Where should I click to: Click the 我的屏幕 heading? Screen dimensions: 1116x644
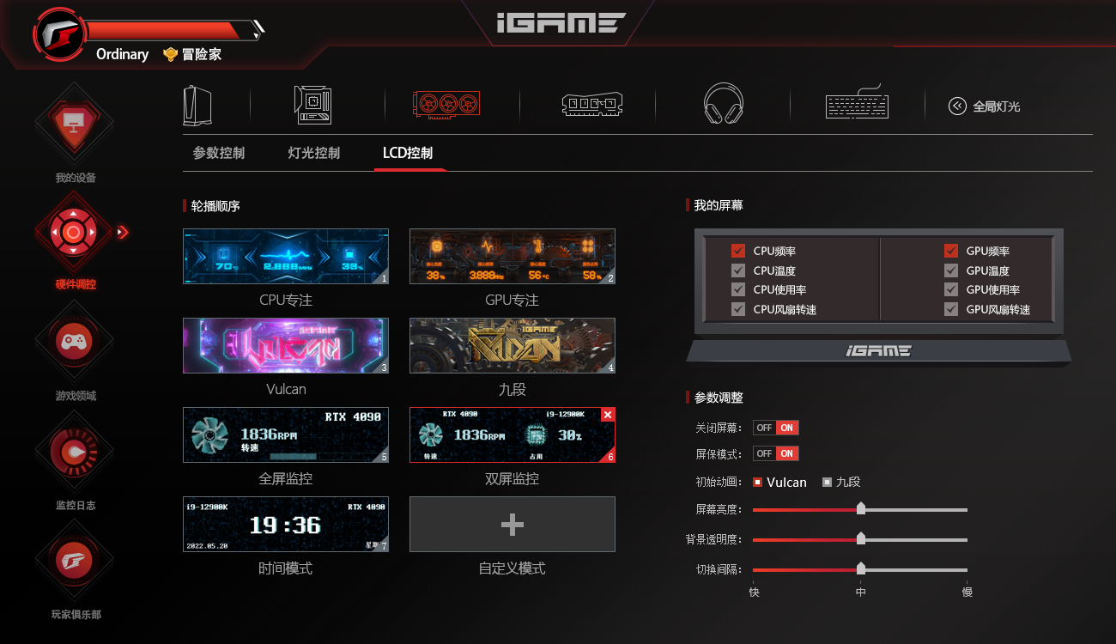[x=719, y=206]
